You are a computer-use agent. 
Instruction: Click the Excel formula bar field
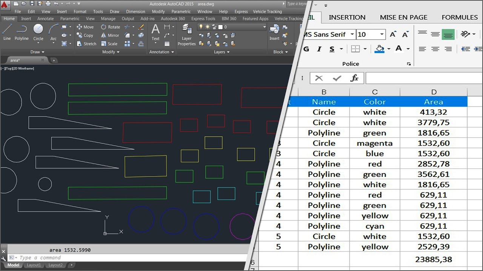pyautogui.click(x=424, y=78)
